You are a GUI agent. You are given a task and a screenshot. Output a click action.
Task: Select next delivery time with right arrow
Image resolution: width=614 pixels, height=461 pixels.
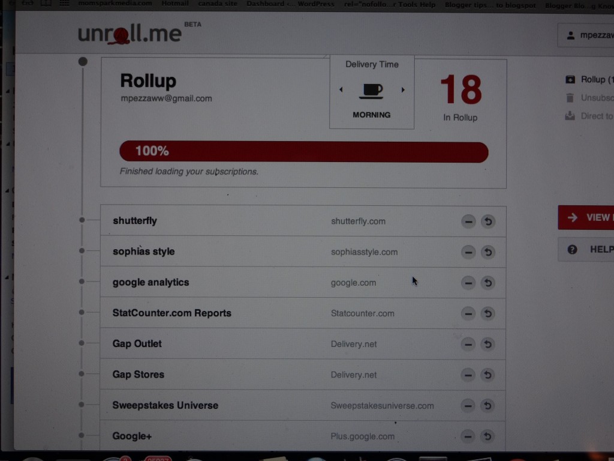403,90
